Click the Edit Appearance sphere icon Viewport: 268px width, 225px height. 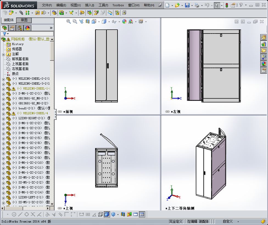coord(125,21)
